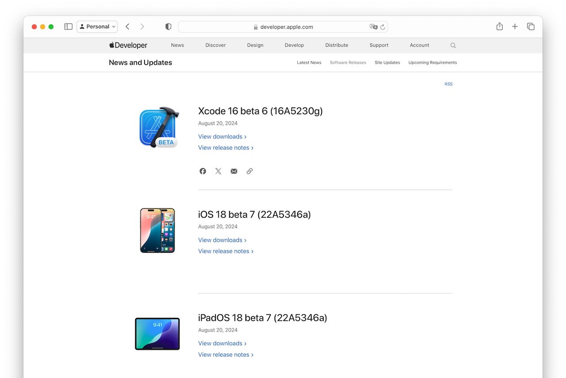Click the Xcode date August 20, 2024
The width and height of the screenshot is (566, 378).
tap(218, 123)
